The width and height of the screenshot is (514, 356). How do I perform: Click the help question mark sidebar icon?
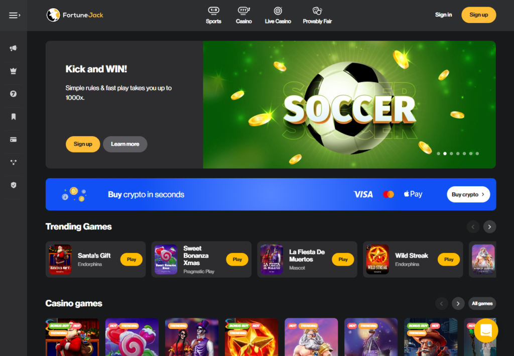(13, 94)
